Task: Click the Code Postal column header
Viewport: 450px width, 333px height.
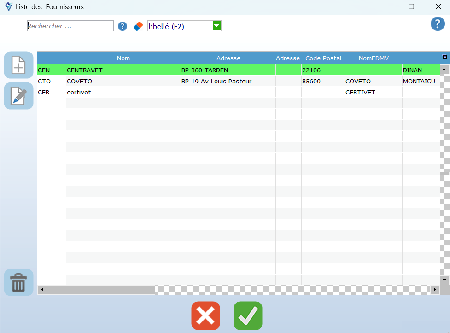Action: point(323,58)
